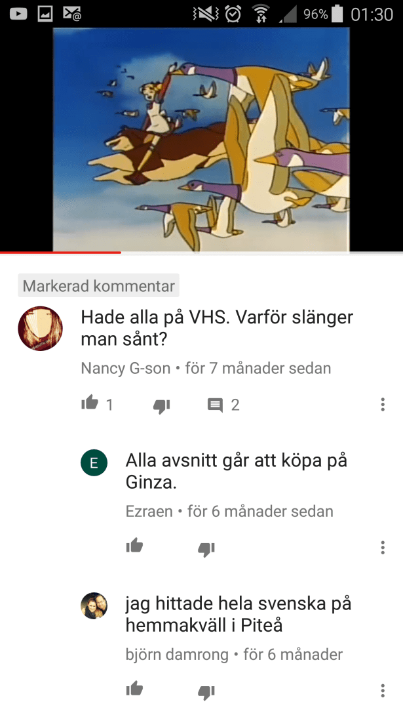
Task: Open more options for Ezraen's reply
Action: coord(383,547)
